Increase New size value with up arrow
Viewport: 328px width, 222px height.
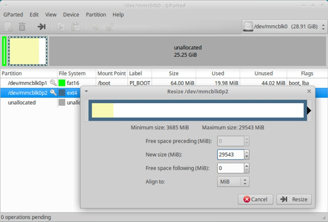pos(247,152)
